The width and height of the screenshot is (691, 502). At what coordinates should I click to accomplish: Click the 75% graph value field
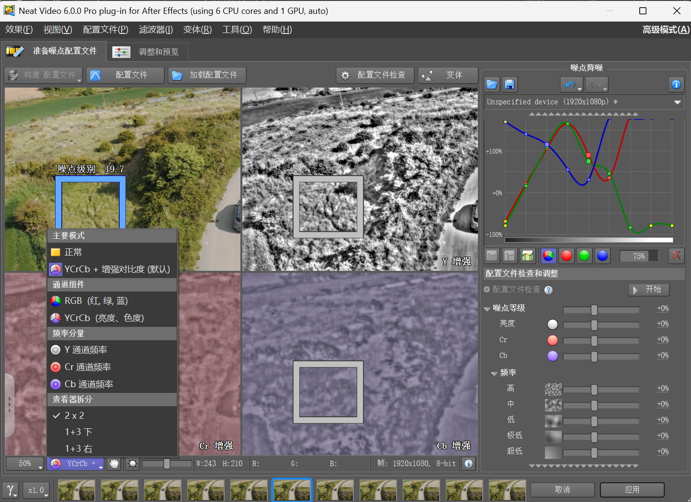(x=639, y=256)
